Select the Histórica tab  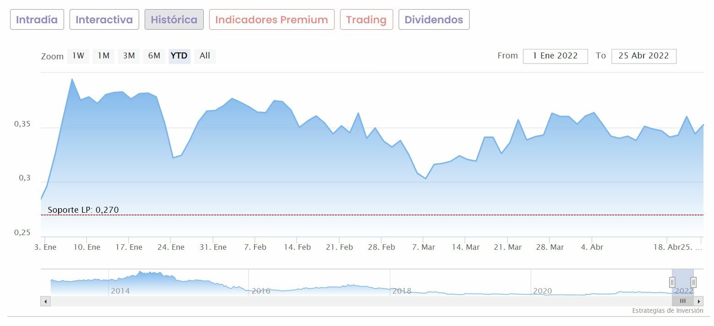[x=174, y=20]
